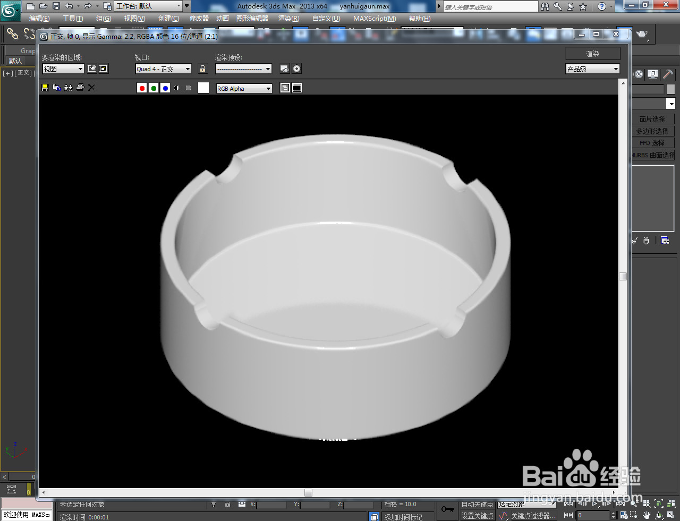Toggle the alpha channel display
The height and width of the screenshot is (521, 680).
coord(177,88)
